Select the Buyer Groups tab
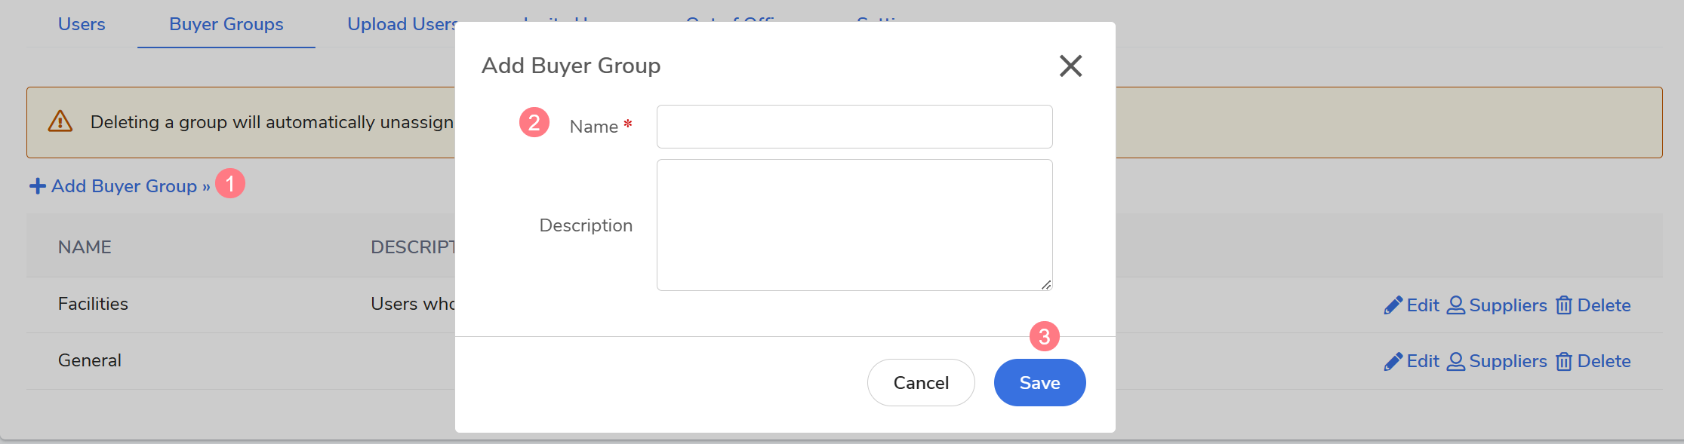Viewport: 1684px width, 444px height. tap(226, 24)
